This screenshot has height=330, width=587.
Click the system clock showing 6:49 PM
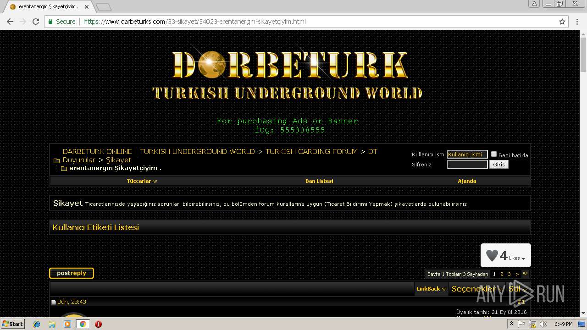point(563,324)
